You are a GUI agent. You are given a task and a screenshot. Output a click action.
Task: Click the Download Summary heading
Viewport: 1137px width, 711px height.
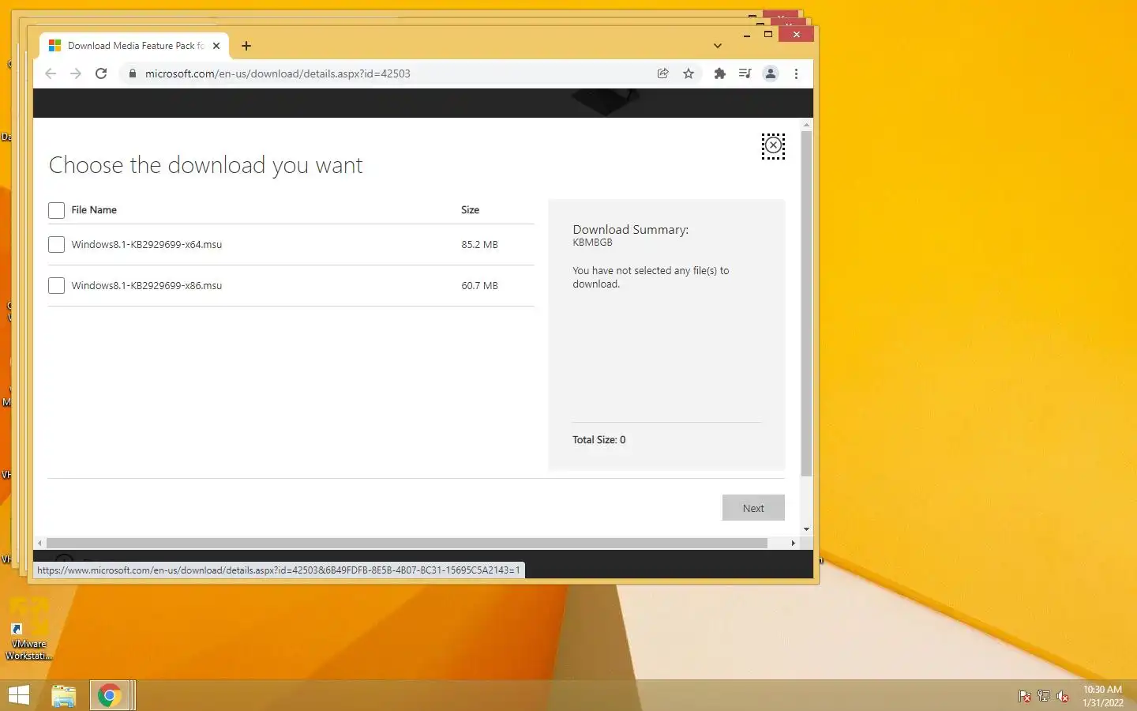630,230
